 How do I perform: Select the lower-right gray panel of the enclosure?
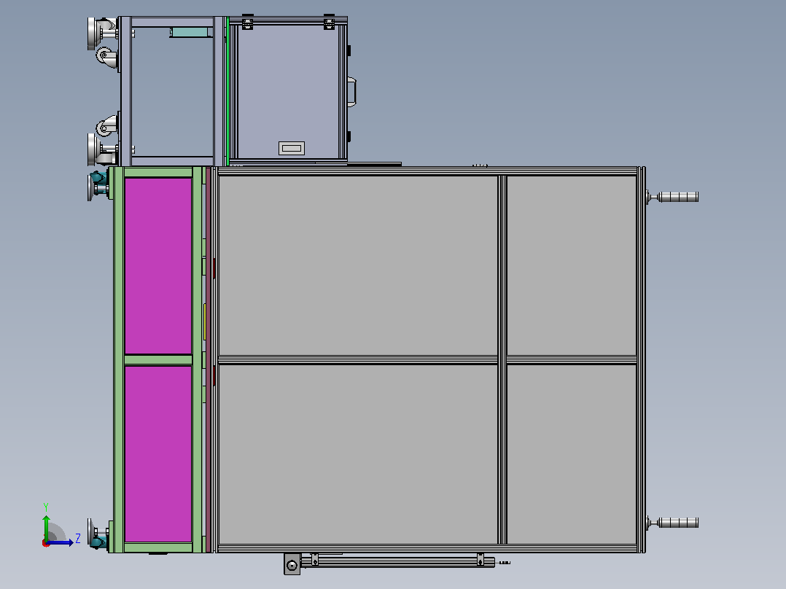click(572, 454)
